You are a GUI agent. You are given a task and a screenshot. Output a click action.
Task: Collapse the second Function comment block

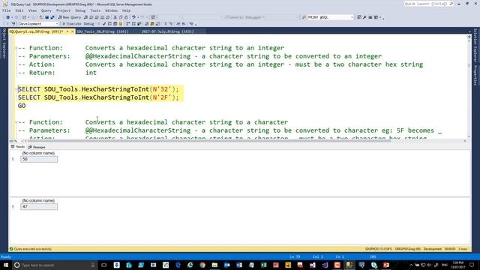pos(16,122)
